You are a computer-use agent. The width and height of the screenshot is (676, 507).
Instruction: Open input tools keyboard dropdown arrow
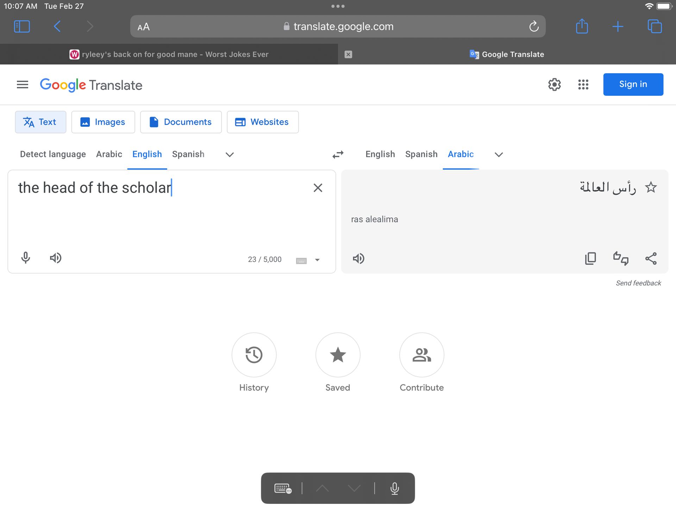pyautogui.click(x=317, y=260)
